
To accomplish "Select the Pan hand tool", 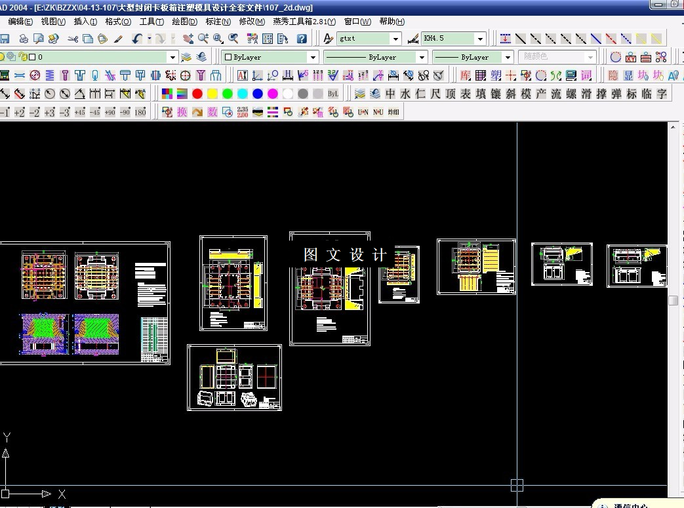I will tap(188, 39).
